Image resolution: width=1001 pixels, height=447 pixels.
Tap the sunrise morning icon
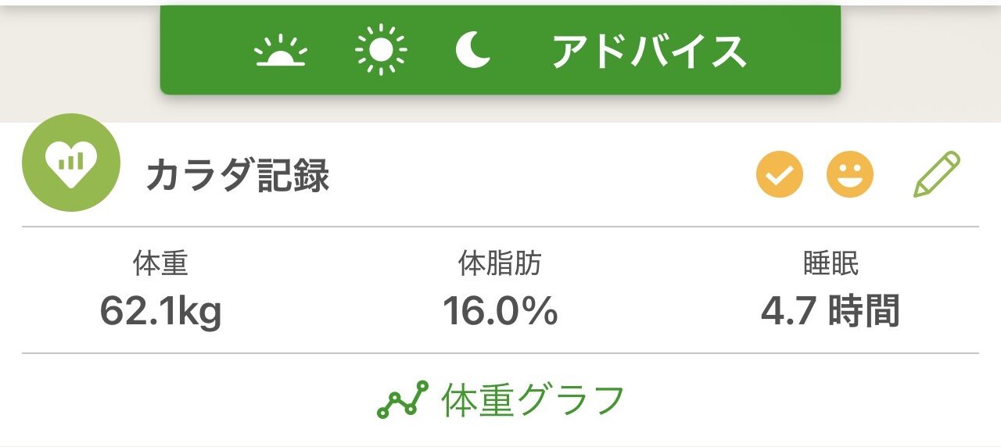[x=281, y=52]
